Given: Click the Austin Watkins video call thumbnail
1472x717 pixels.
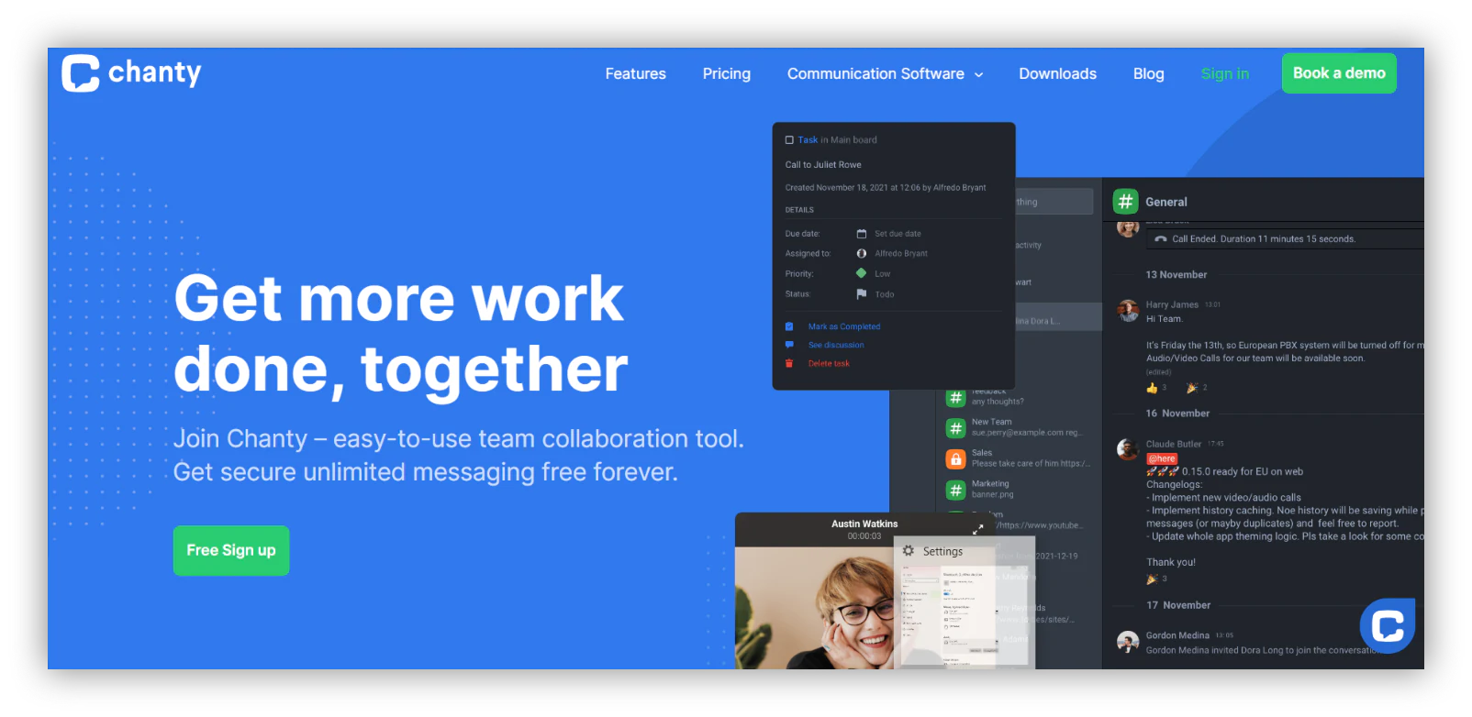Looking at the screenshot, I should point(815,608).
